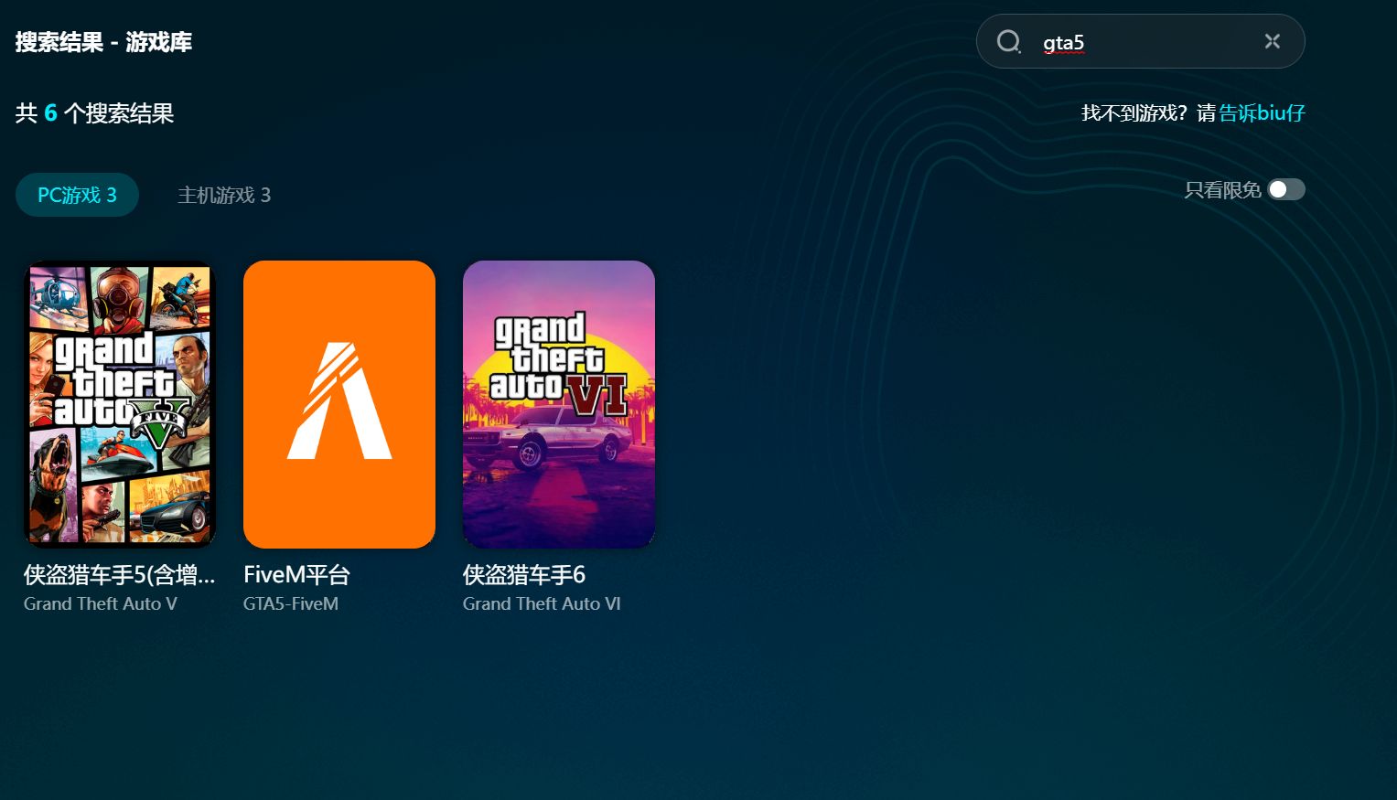This screenshot has height=800, width=1397.
Task: Focus the gta5 search input field
Action: click(x=1140, y=41)
